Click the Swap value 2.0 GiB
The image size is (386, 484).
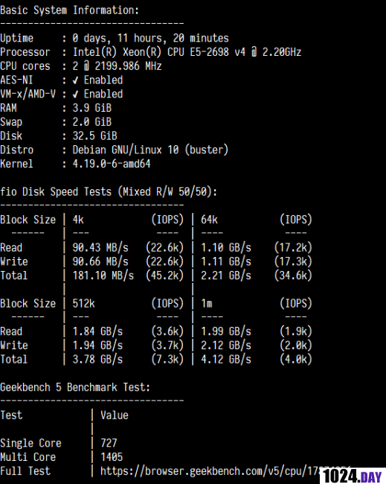point(92,122)
